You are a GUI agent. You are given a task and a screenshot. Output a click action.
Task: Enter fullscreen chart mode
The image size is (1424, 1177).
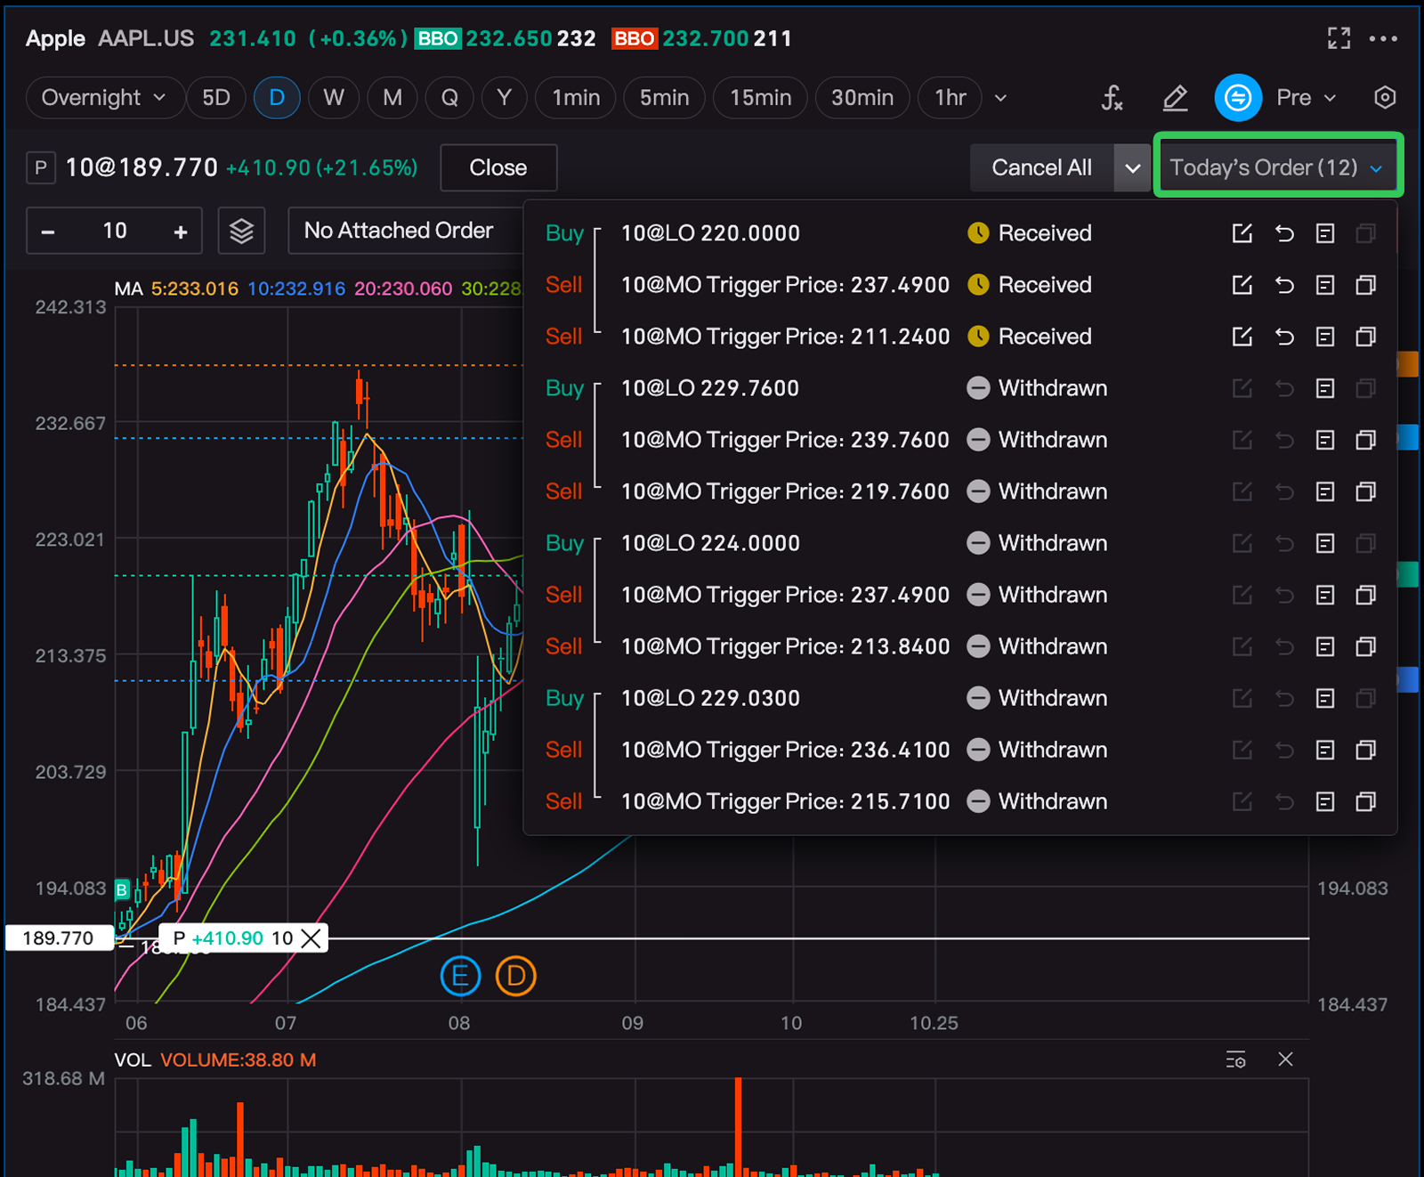1339,38
